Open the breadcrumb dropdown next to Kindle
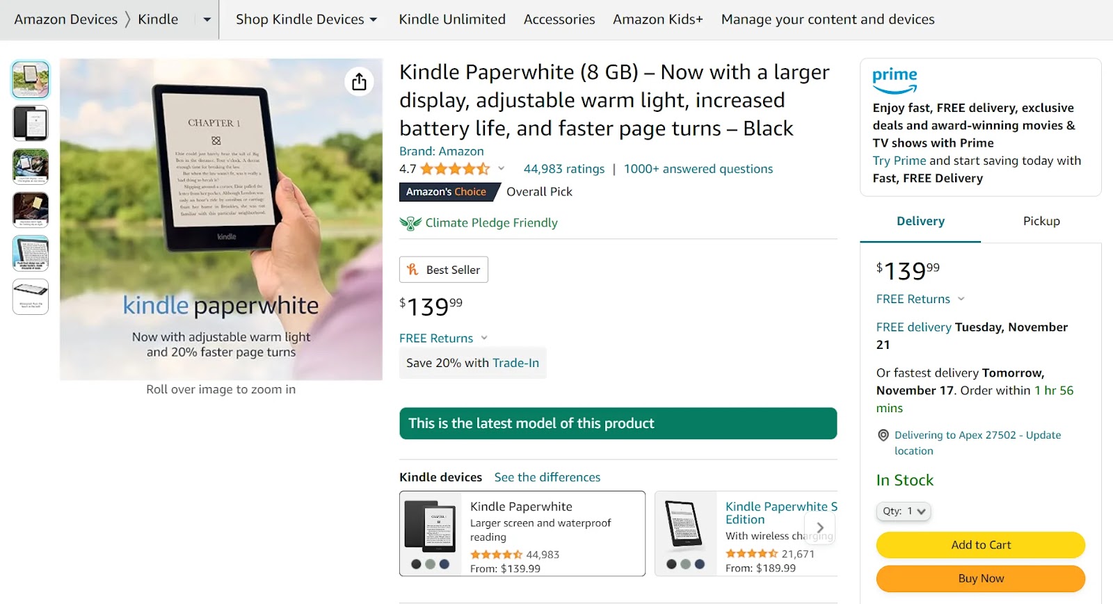 pos(206,19)
